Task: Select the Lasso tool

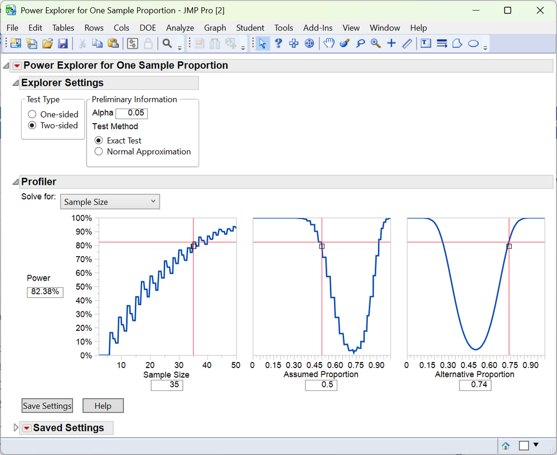Action: click(360, 43)
